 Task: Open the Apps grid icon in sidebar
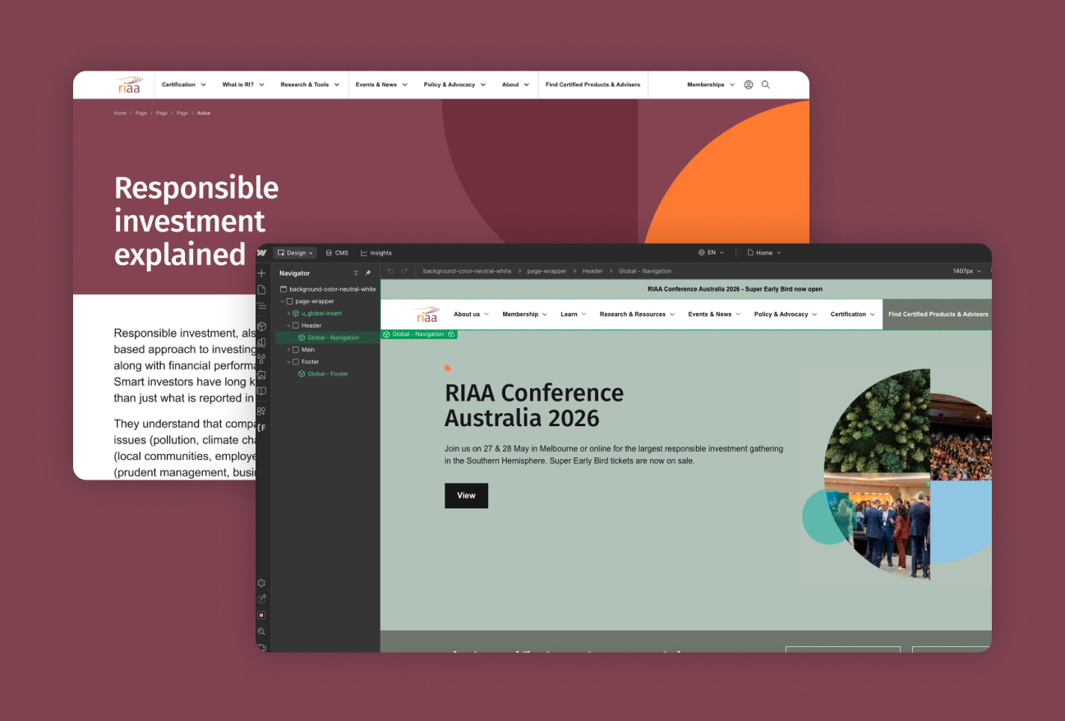pyautogui.click(x=261, y=411)
